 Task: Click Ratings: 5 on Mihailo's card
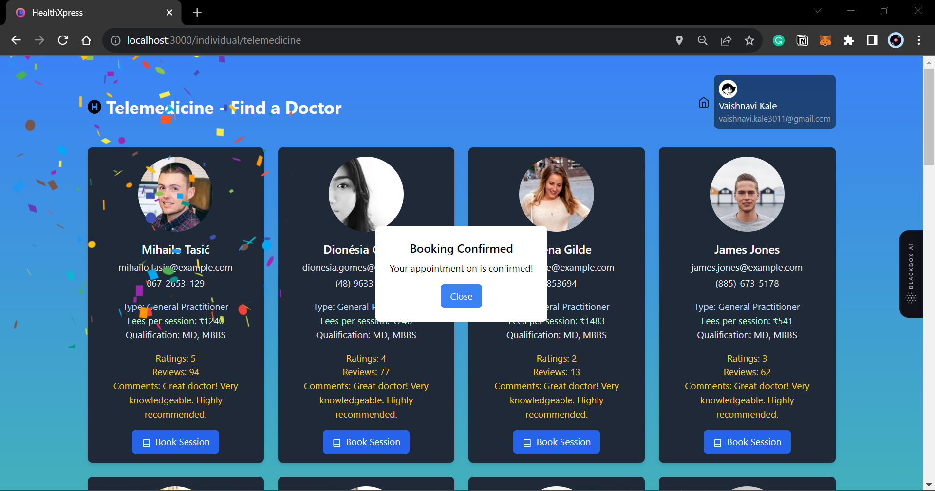click(175, 358)
